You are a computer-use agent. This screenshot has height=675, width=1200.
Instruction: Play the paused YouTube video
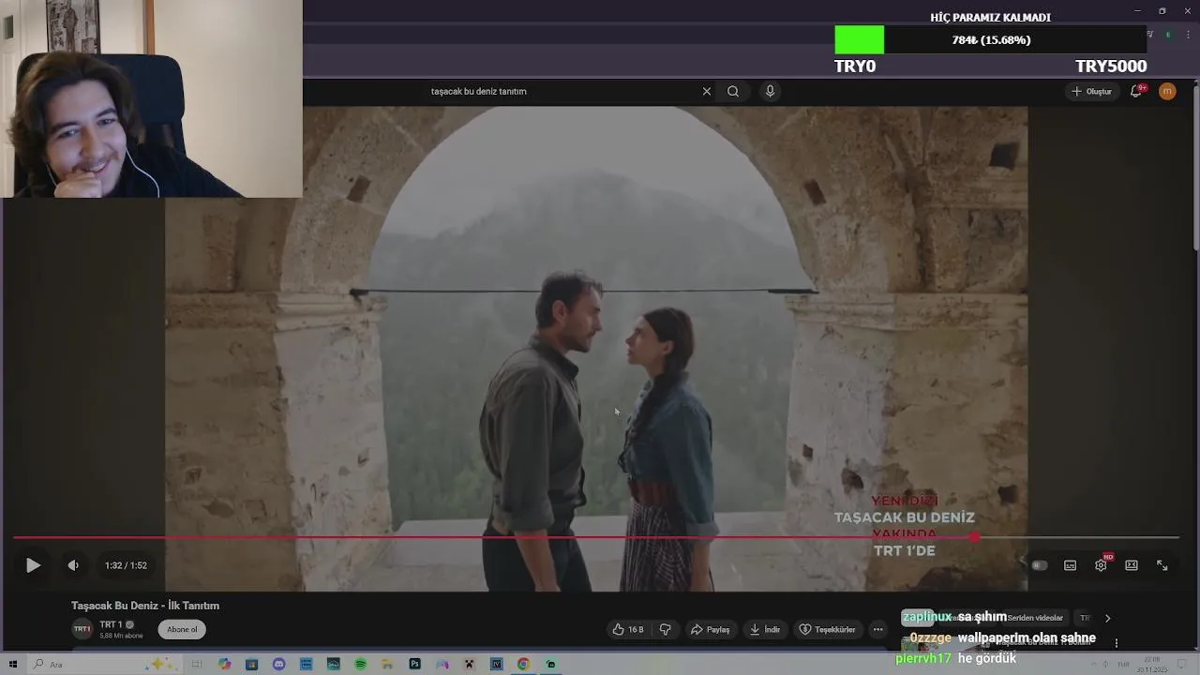[33, 565]
